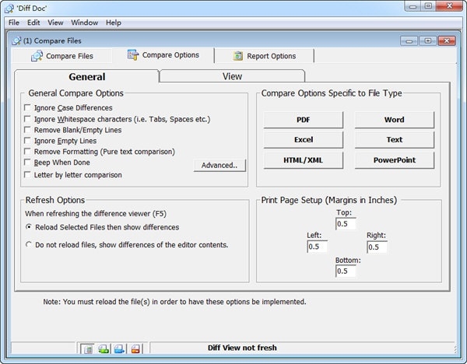The width and height of the screenshot is (467, 364).
Task: Tick Remove Blank/Empty Lines checkbox
Action: tap(27, 130)
